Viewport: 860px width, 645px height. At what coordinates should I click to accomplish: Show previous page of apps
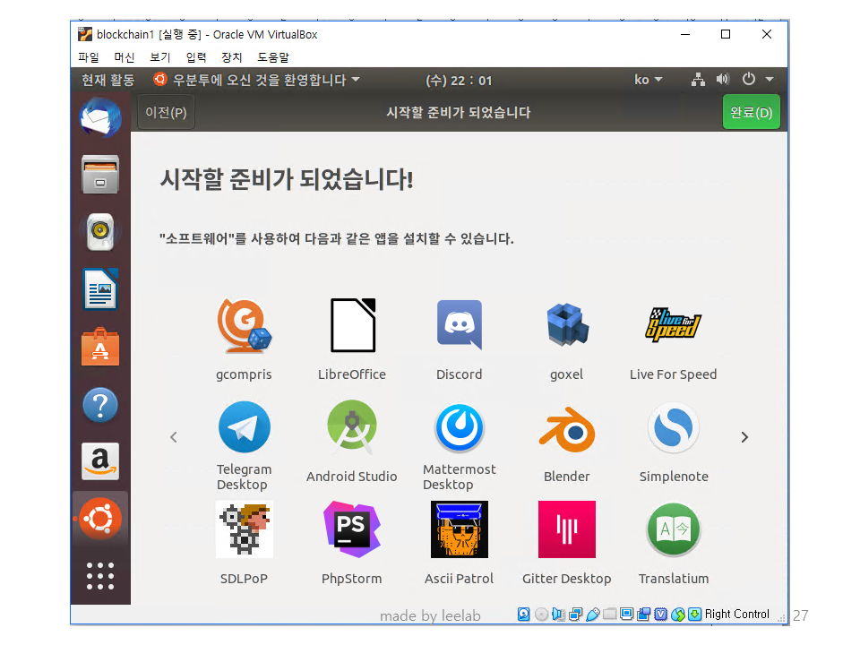174,437
